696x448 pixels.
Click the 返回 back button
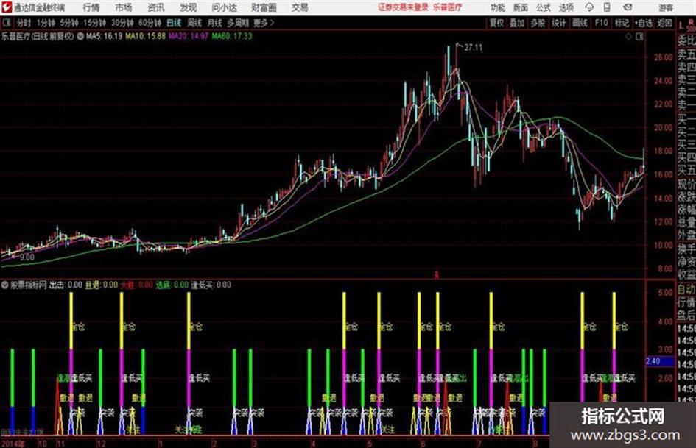pyautogui.click(x=664, y=23)
